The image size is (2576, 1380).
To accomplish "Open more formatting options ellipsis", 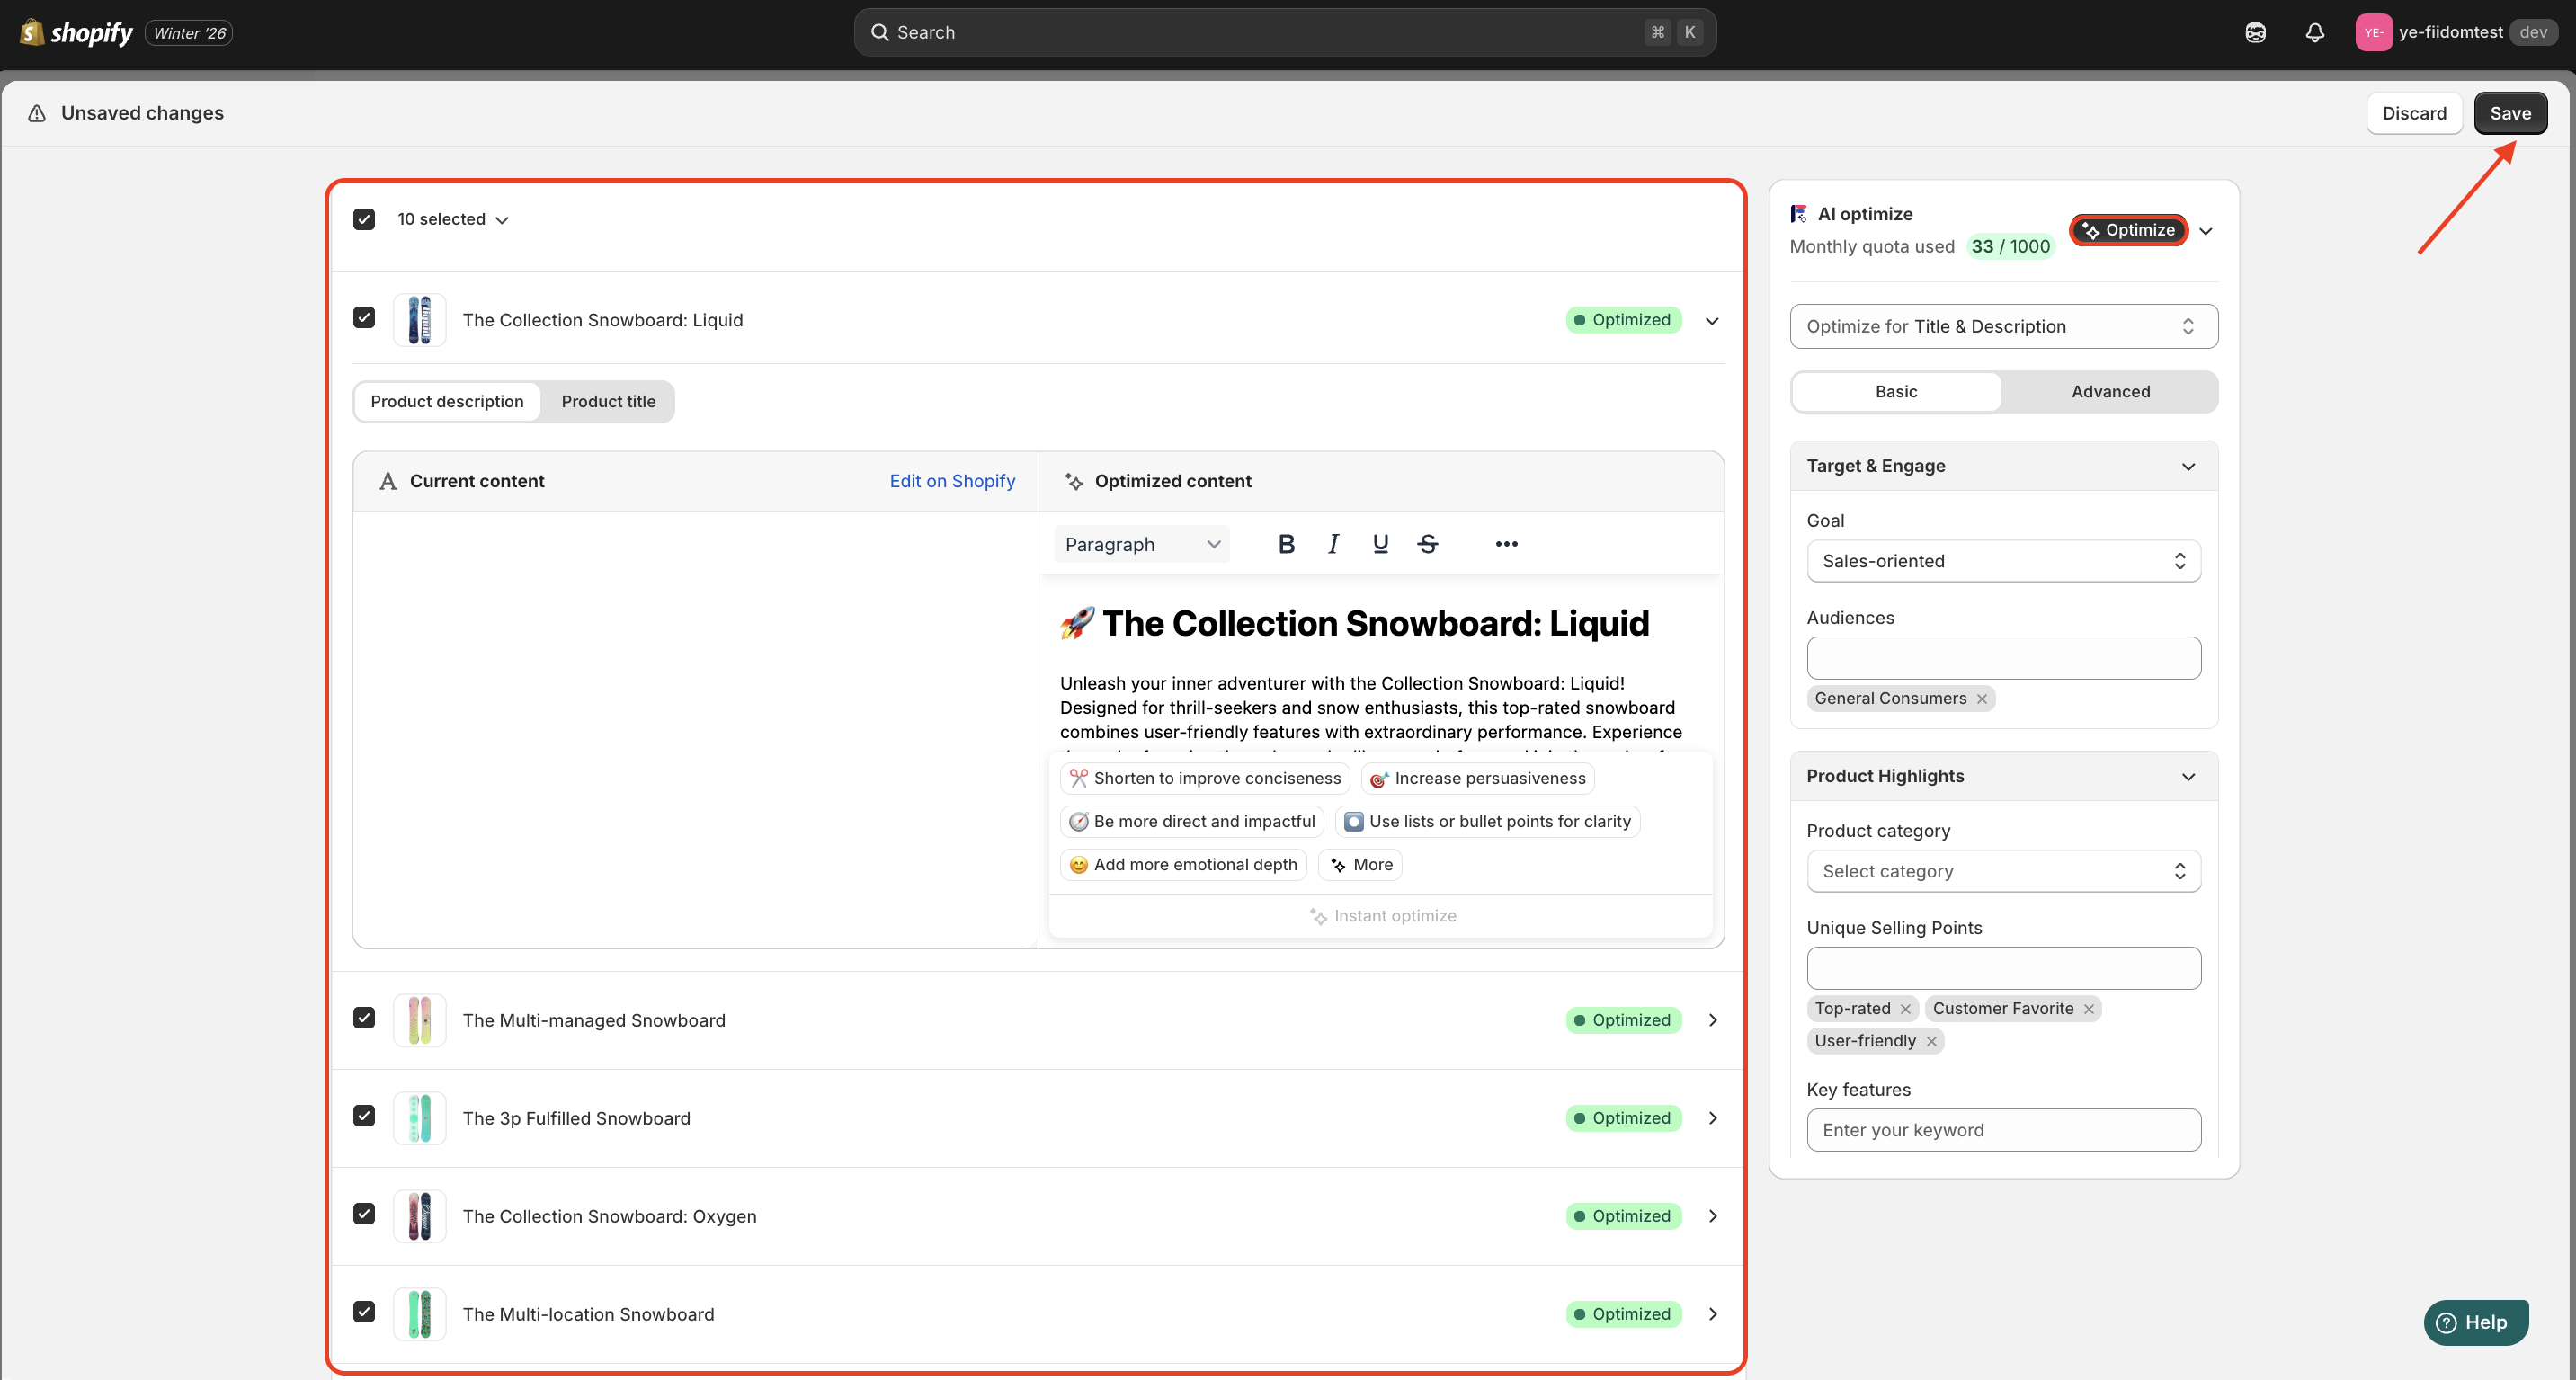I will [1506, 544].
